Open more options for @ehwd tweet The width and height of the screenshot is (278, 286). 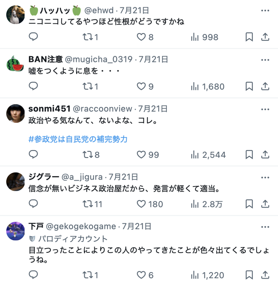[265, 11]
